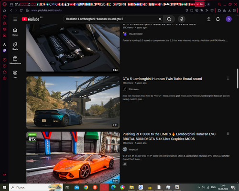Clear the search box with the X
Screen dimensions: 239x191
point(160,19)
